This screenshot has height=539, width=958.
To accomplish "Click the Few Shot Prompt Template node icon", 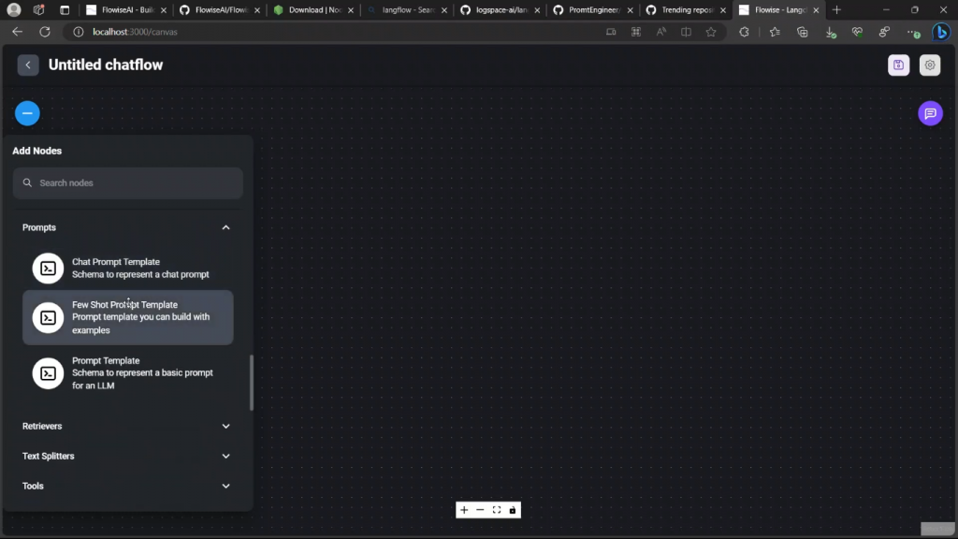I will 48,318.
